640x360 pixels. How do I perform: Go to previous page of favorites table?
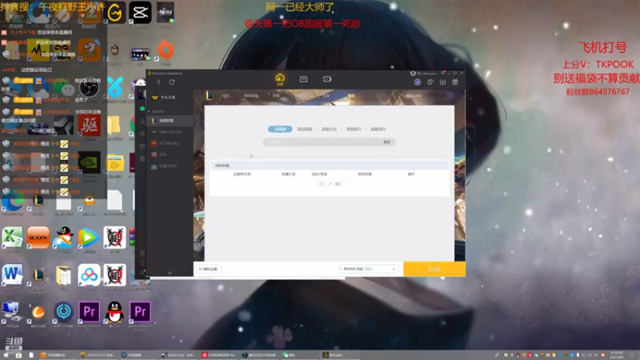[311, 184]
